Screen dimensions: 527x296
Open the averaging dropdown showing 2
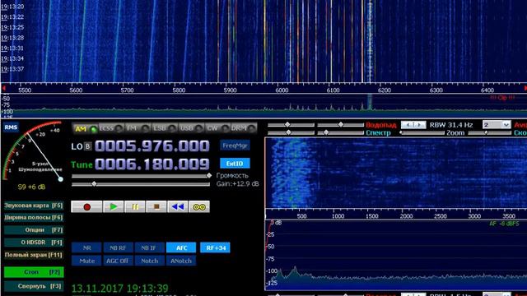point(497,125)
